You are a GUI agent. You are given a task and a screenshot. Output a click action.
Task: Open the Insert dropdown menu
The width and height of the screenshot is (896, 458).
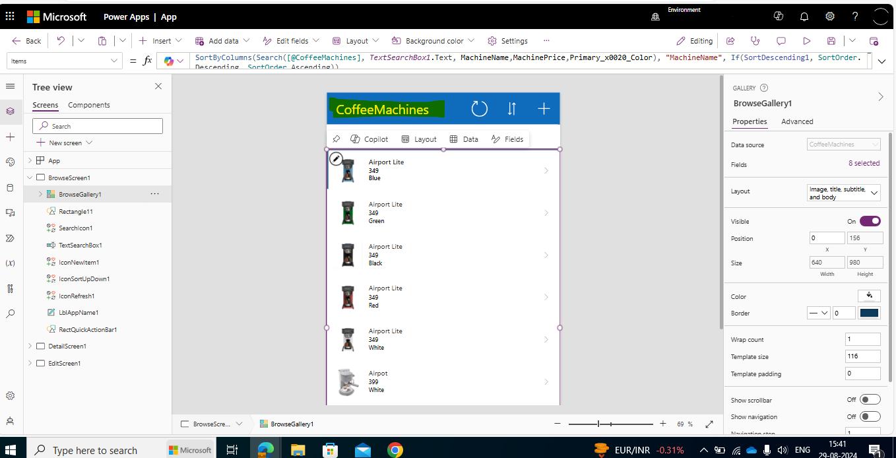pyautogui.click(x=160, y=41)
